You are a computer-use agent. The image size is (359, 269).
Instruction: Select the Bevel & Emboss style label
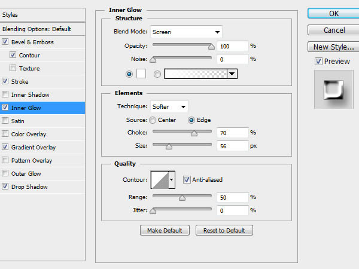[x=32, y=42]
